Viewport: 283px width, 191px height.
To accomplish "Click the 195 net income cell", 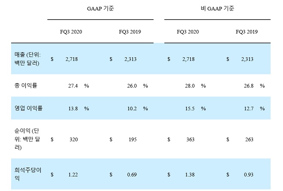I will coord(132,139).
